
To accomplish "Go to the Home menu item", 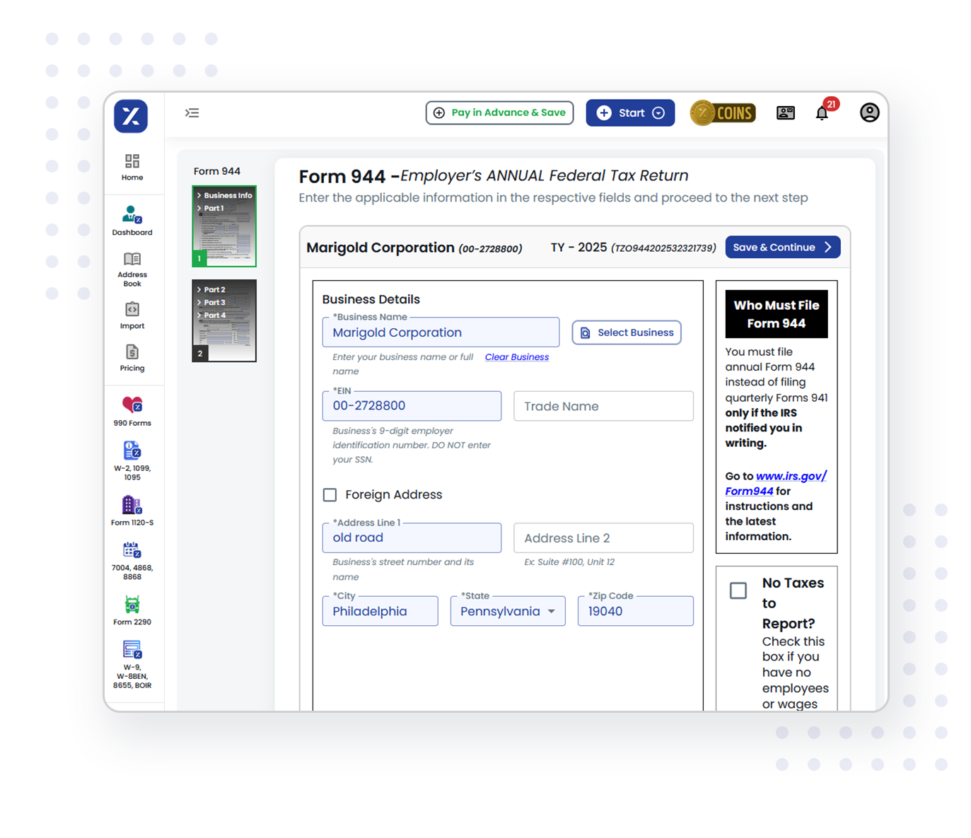I will (x=132, y=167).
